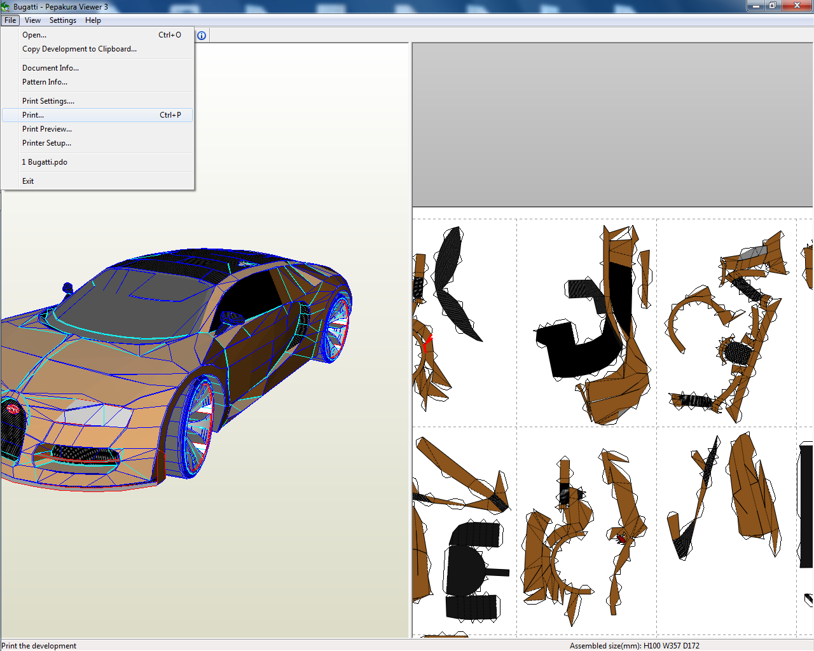Open recent file 1 Bugatti.pdo

click(x=45, y=161)
